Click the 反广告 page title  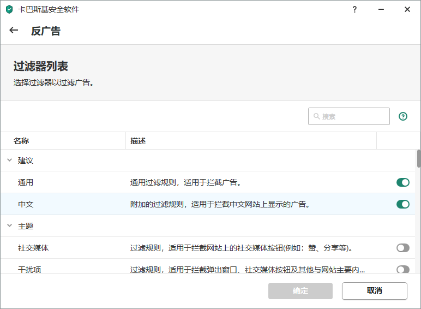[46, 31]
